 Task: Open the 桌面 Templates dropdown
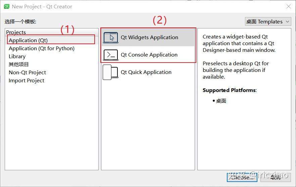pyautogui.click(x=268, y=22)
